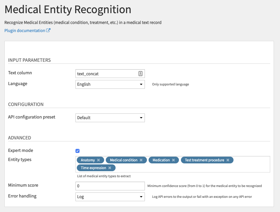Select the Anatomy tag label

(x=88, y=160)
